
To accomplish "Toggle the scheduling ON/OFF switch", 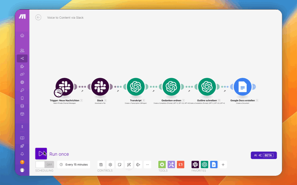I will pos(45,165).
